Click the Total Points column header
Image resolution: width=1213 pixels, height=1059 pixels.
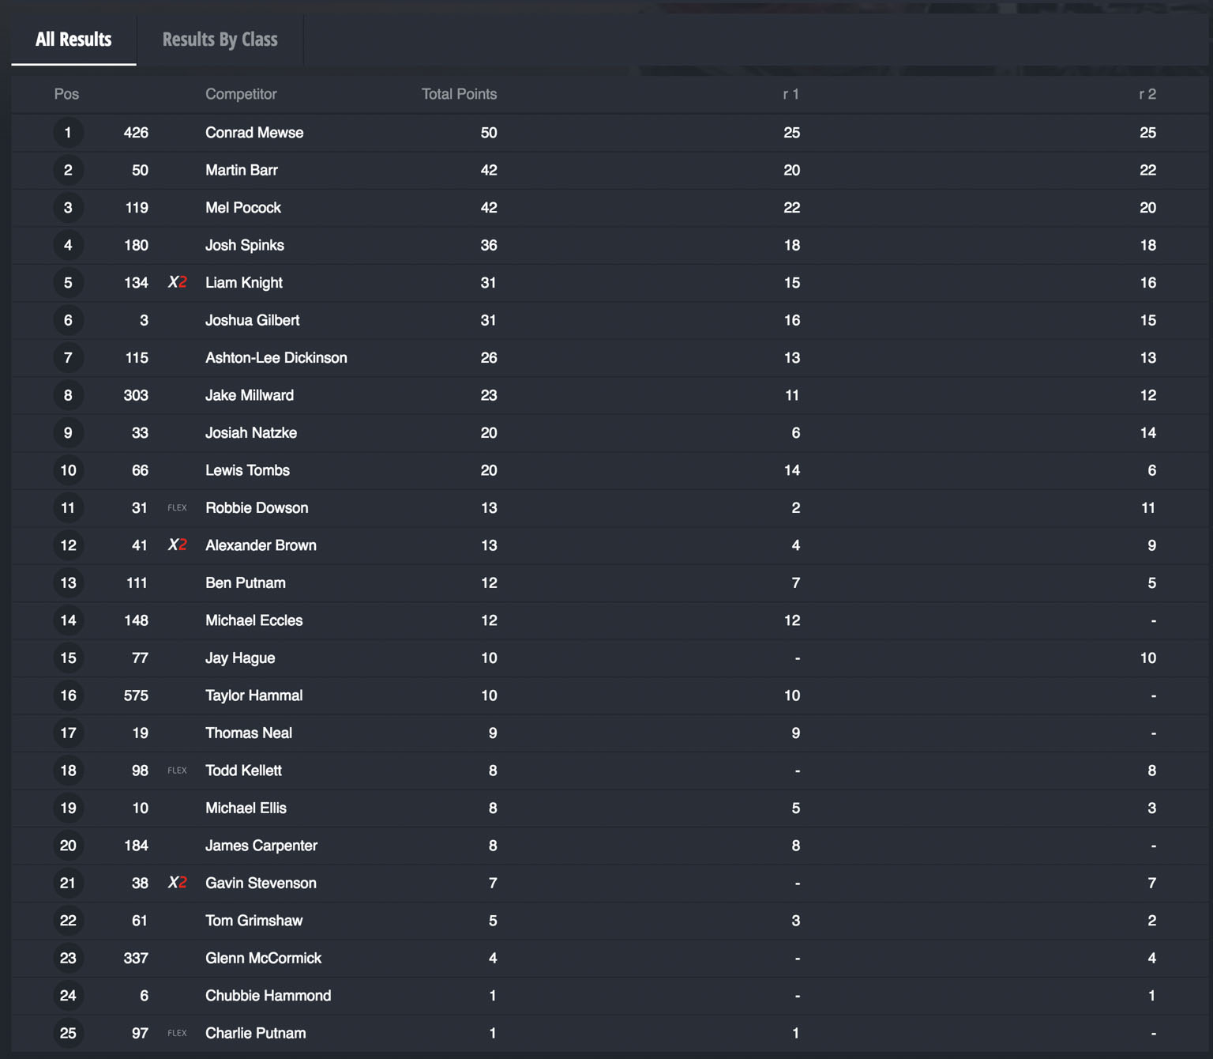click(x=459, y=94)
